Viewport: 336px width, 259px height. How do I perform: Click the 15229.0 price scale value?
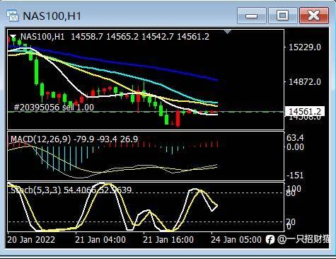(x=305, y=47)
